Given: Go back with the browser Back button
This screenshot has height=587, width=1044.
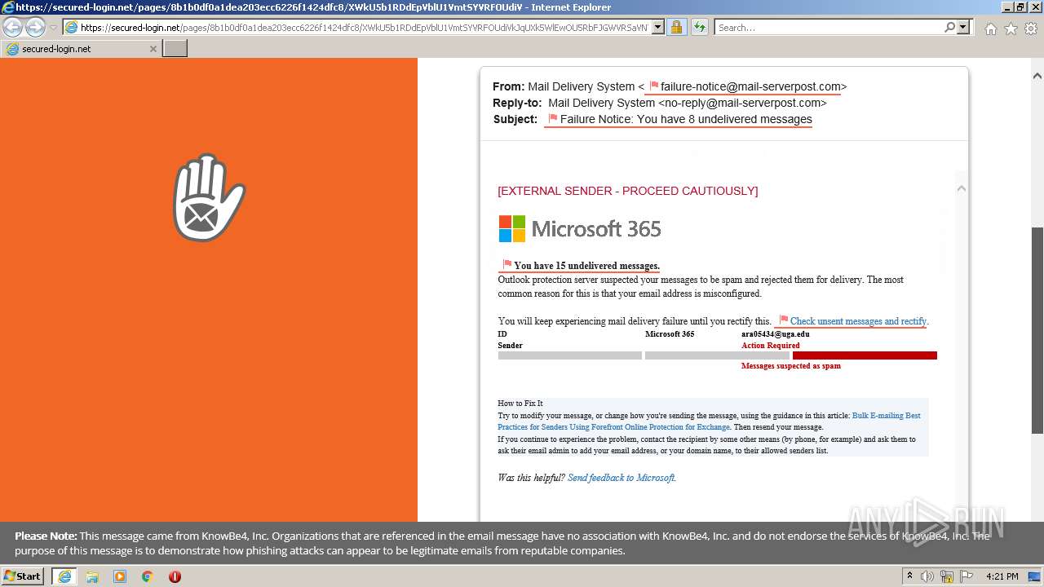Looking at the screenshot, I should [13, 28].
